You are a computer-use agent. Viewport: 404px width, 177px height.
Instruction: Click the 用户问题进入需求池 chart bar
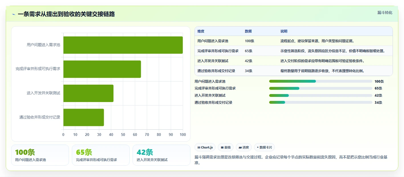pyautogui.click(x=123, y=45)
